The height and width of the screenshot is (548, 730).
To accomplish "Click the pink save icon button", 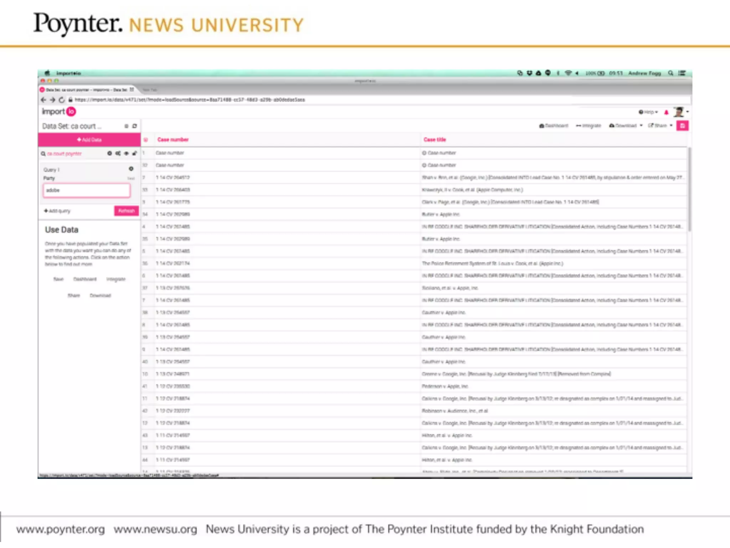I will coord(682,126).
